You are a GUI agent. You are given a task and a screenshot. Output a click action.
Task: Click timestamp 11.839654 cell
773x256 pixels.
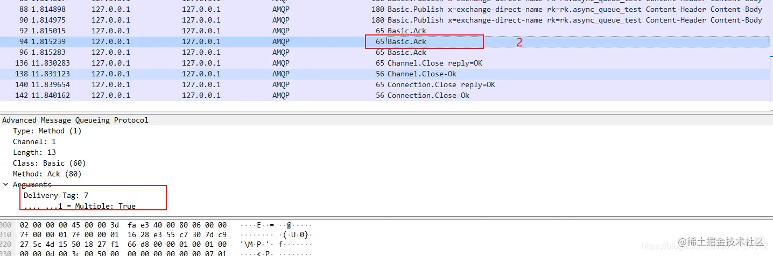coord(51,84)
